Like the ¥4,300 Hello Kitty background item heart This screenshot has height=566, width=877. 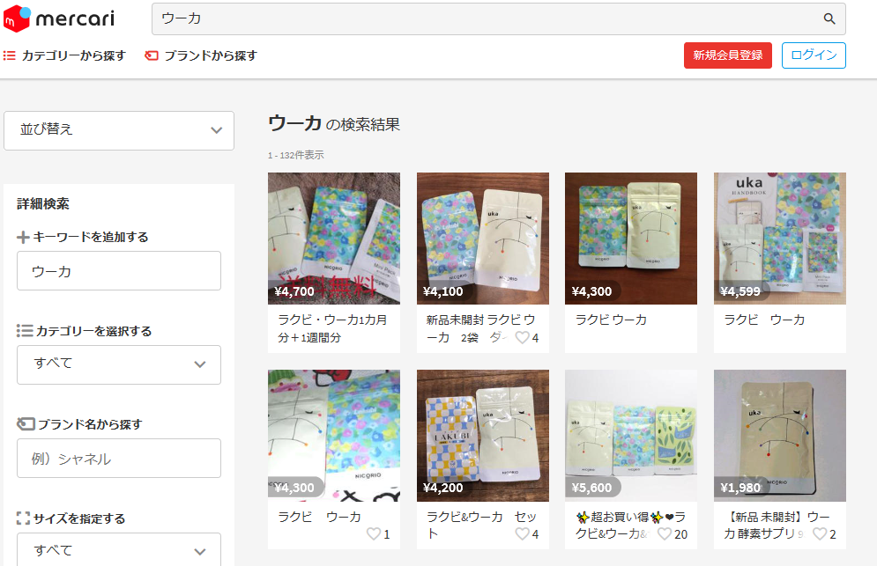click(x=374, y=533)
